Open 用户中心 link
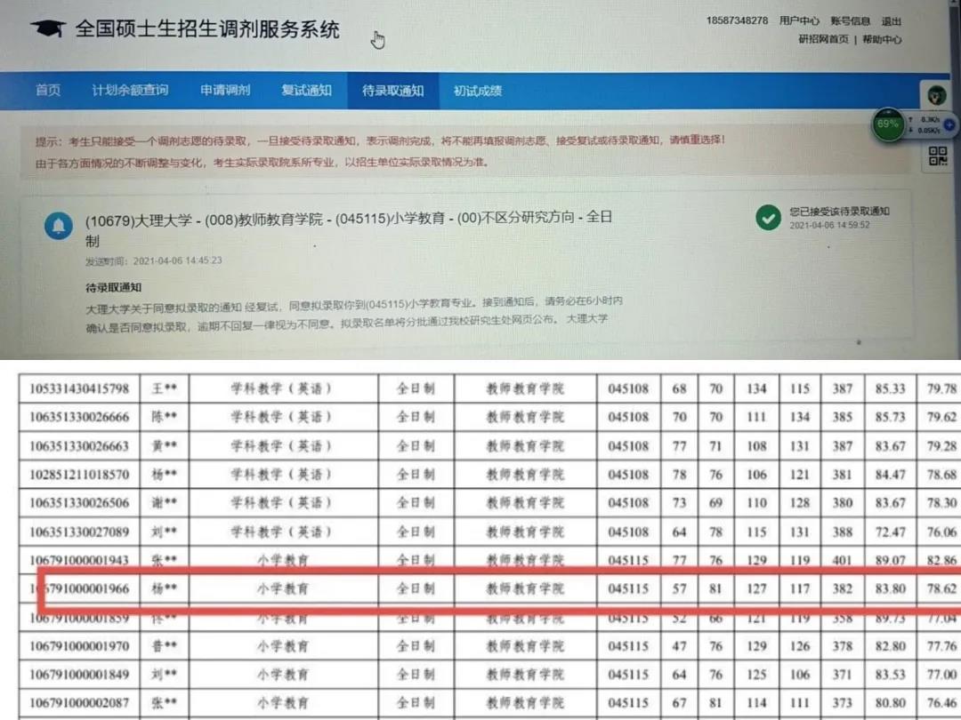Screen dimensions: 961x720 click(x=799, y=20)
